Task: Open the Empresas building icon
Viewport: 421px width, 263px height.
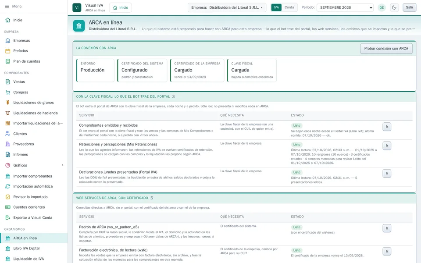Action: point(8,40)
